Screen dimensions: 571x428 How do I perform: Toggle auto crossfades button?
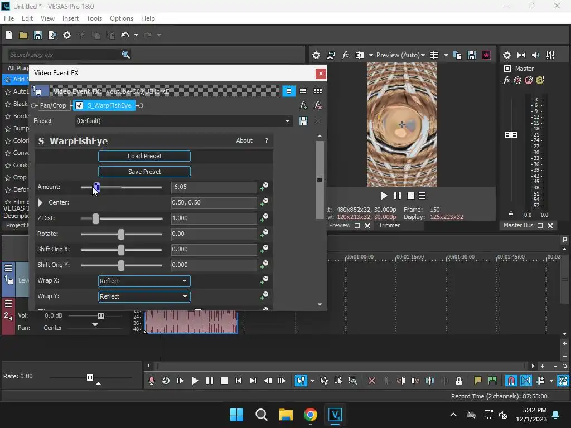pyautogui.click(x=526, y=381)
